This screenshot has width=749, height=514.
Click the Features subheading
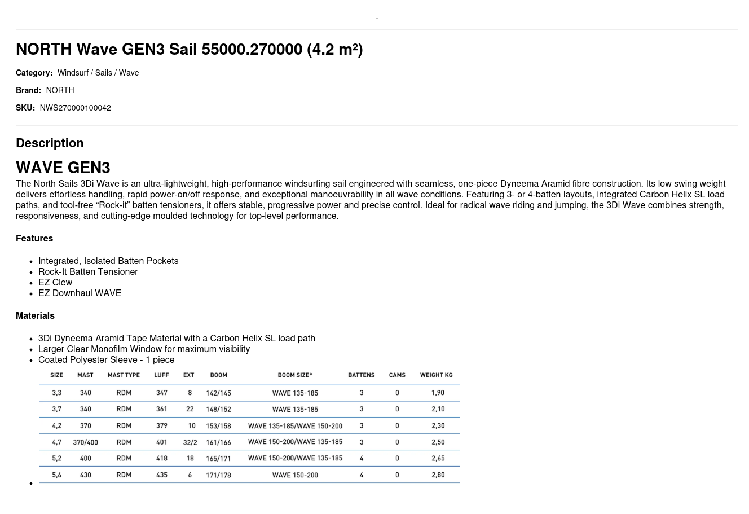pos(34,239)
